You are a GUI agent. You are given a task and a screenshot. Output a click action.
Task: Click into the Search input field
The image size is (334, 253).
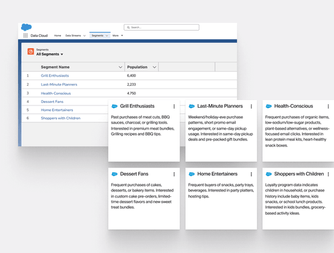(x=162, y=28)
